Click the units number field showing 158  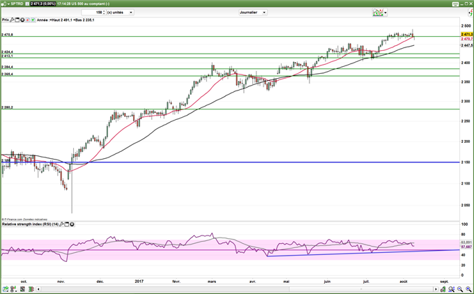(x=92, y=13)
